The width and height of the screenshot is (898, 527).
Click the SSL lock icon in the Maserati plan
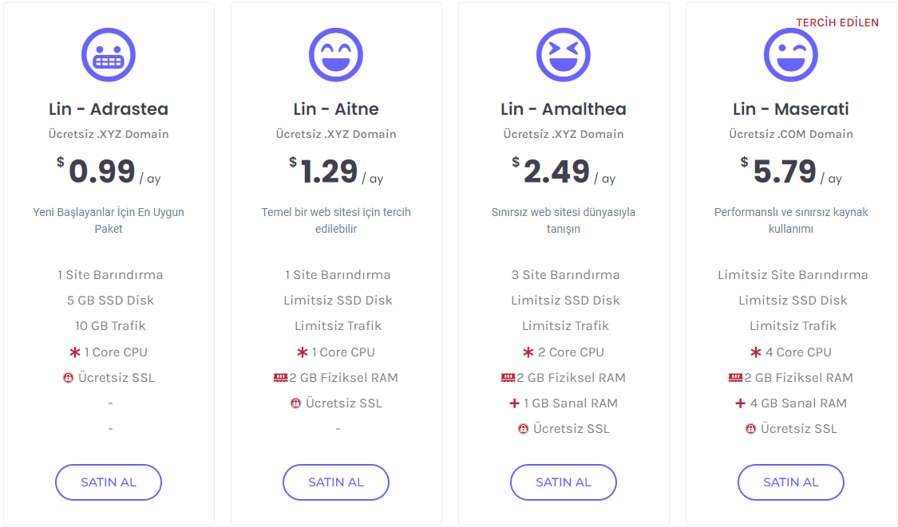(750, 429)
